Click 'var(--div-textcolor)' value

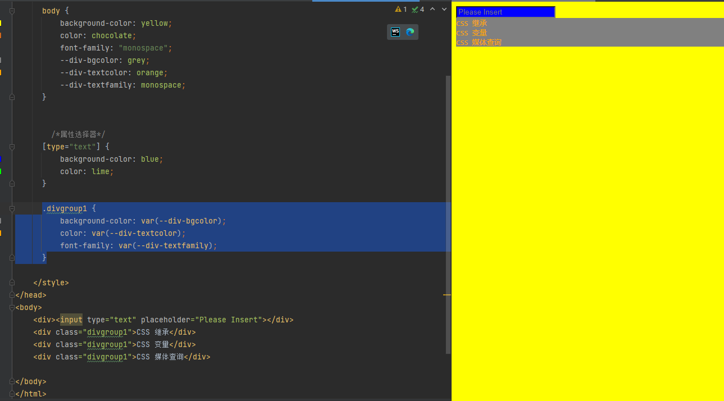click(136, 233)
